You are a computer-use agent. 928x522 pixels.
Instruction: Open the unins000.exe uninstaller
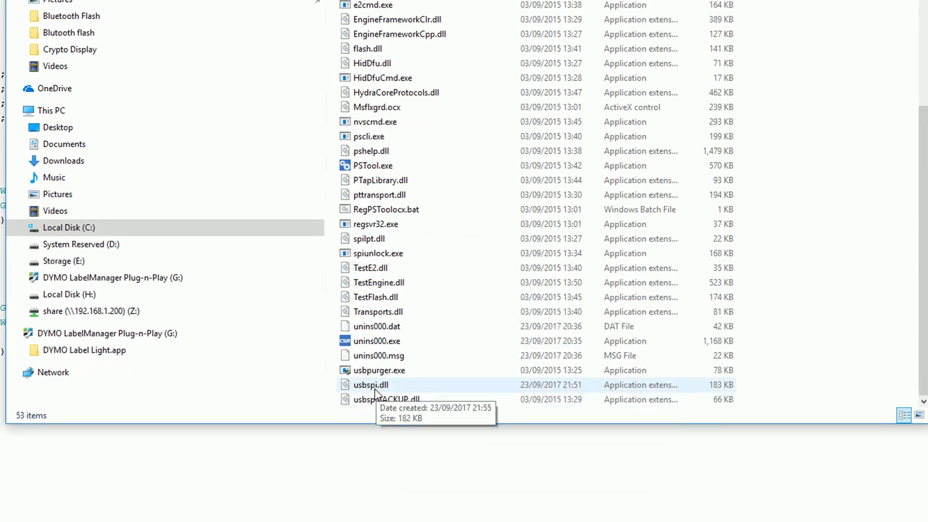point(377,341)
